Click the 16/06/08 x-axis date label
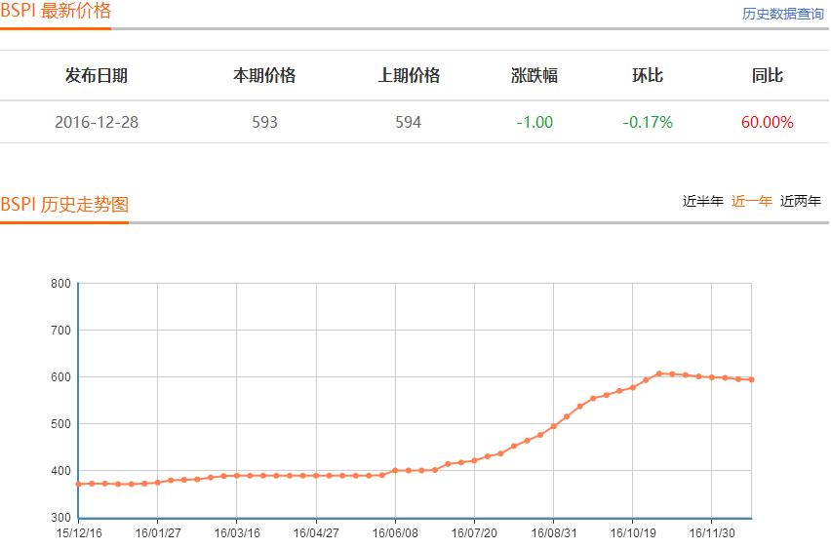831x548 pixels. coord(396,533)
